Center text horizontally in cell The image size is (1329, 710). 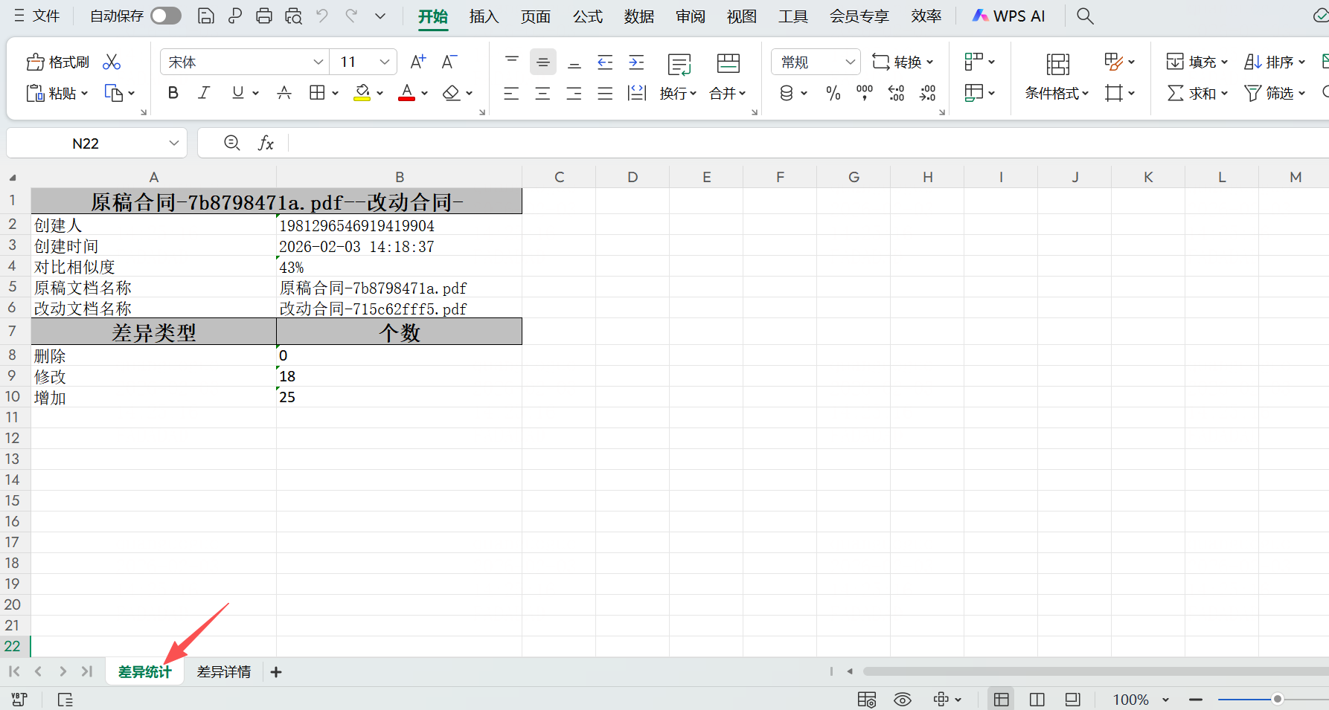543,93
